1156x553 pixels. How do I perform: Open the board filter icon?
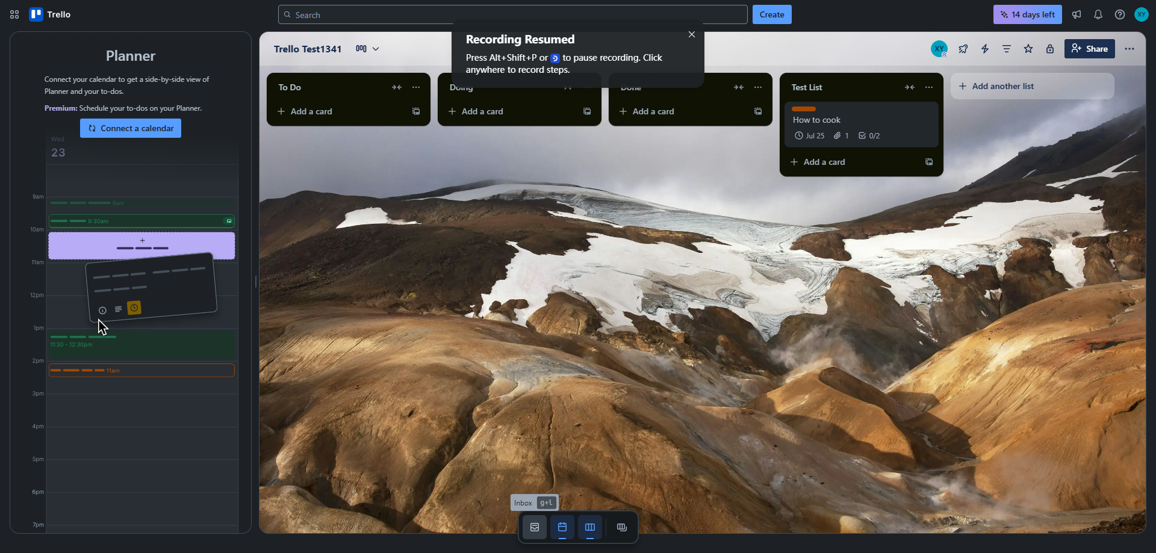pyautogui.click(x=1007, y=49)
